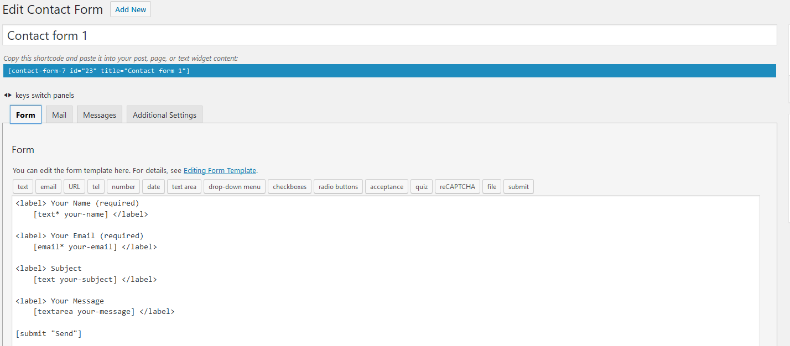The height and width of the screenshot is (346, 790).
Task: Open the Editing Form Template link
Action: point(220,170)
